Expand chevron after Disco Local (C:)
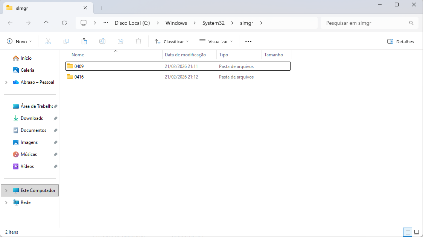Viewport: 423px width, 237px height. 158,23
